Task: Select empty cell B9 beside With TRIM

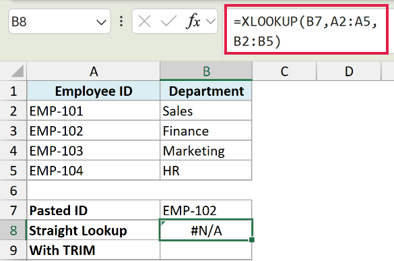Action: tap(206, 250)
